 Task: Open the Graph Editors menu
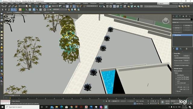(53, 3)
